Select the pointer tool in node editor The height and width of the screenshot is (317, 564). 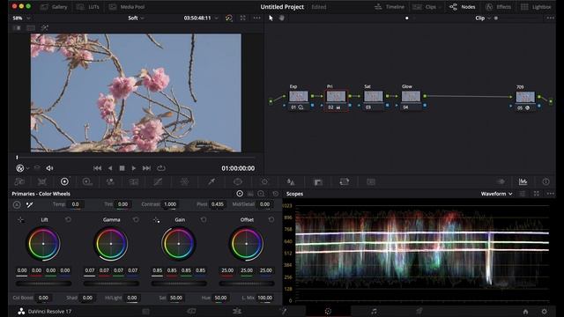point(271,18)
